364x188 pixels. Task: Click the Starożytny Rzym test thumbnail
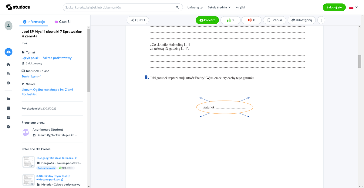point(29,180)
